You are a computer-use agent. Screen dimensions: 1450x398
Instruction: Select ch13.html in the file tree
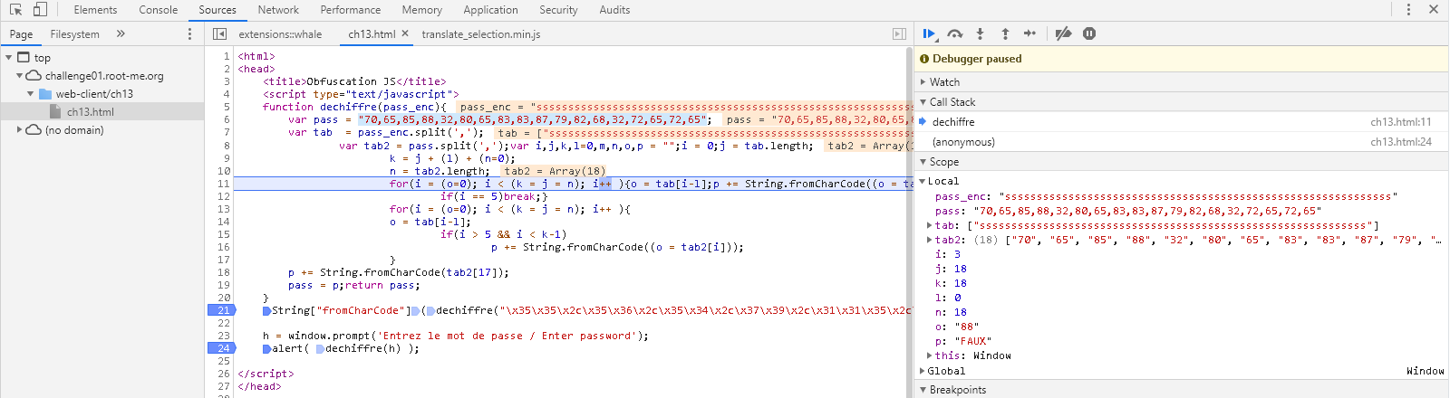91,112
